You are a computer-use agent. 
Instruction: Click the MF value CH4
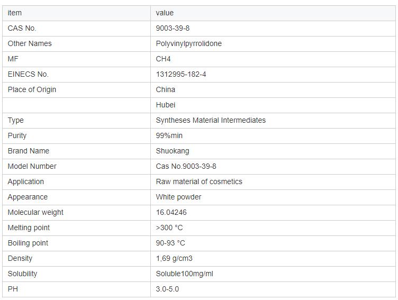pyautogui.click(x=163, y=59)
